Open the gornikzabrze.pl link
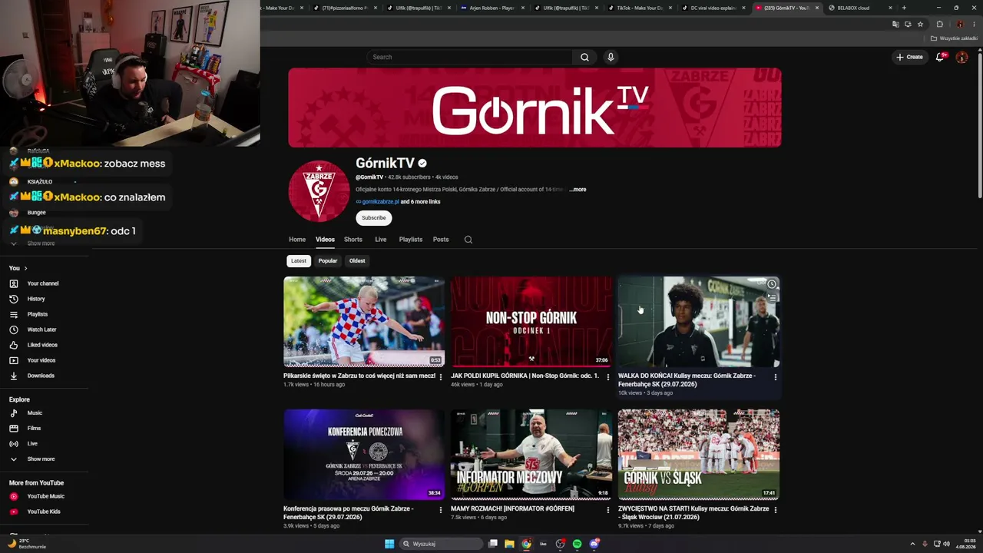The width and height of the screenshot is (983, 553). pos(381,202)
